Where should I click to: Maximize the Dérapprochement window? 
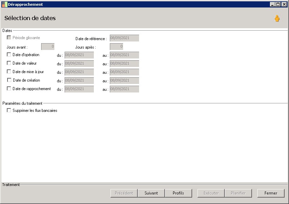point(278,4)
